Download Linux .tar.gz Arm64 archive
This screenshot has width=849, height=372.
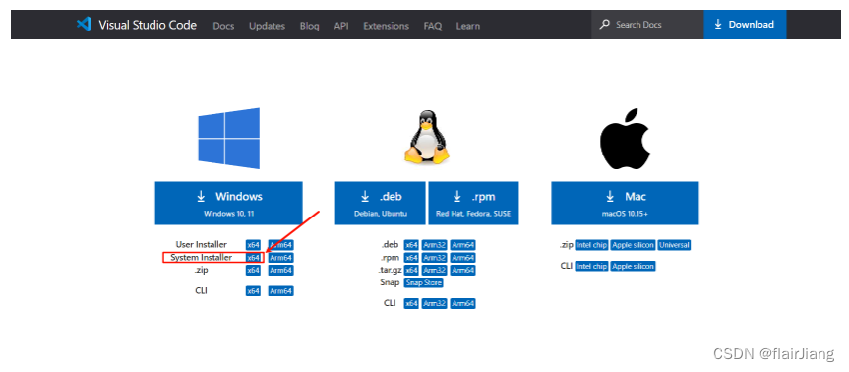[x=463, y=270]
